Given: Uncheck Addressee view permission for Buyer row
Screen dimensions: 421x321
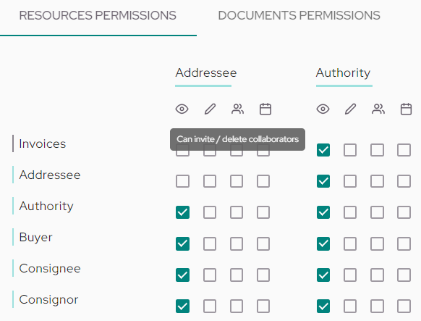Looking at the screenshot, I should pyautogui.click(x=182, y=244).
